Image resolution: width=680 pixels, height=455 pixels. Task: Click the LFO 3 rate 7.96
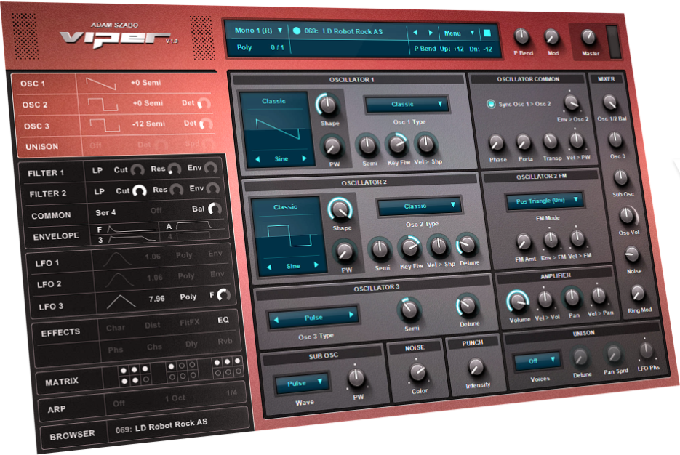point(156,299)
